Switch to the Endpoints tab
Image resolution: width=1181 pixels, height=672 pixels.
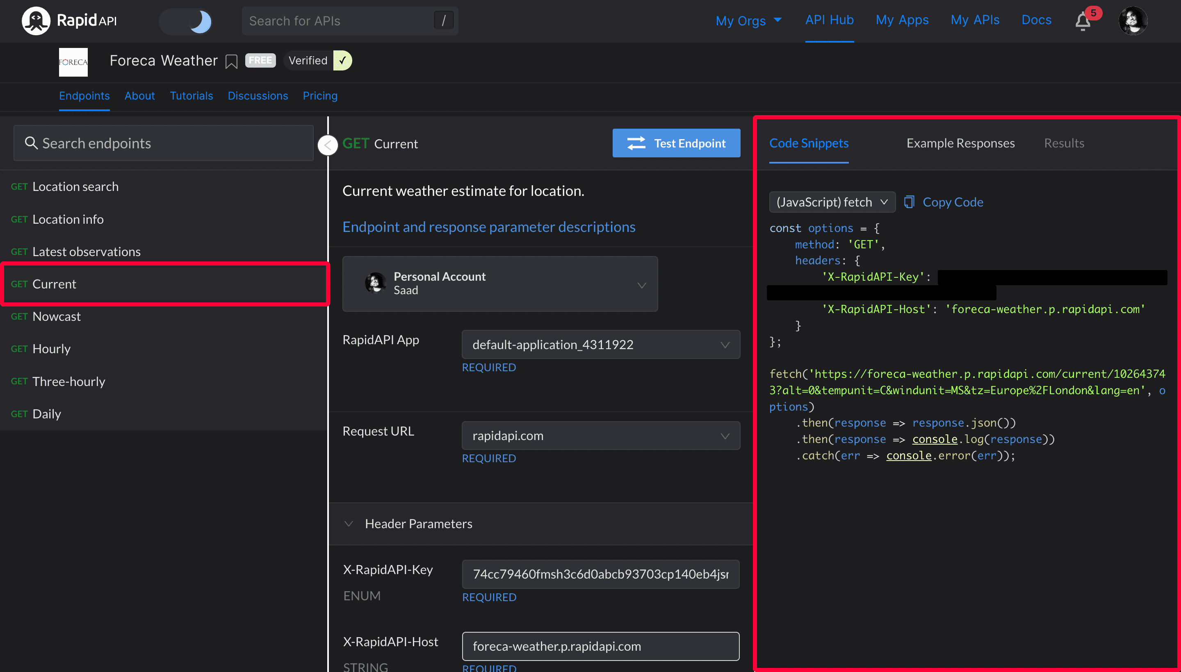[84, 95]
